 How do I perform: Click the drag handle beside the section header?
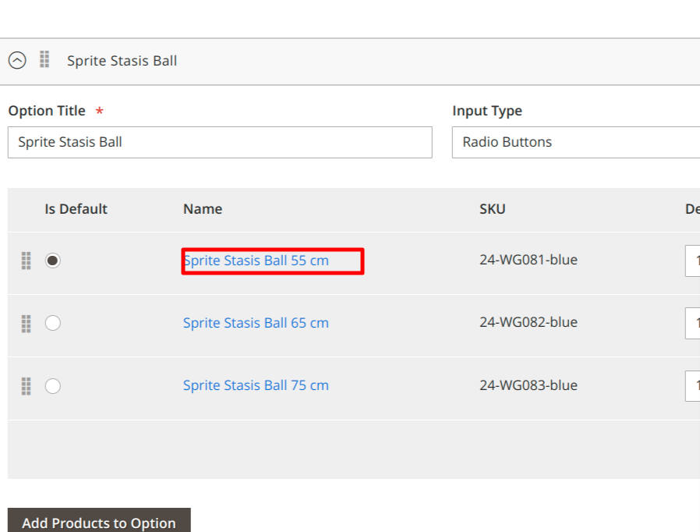(x=44, y=60)
